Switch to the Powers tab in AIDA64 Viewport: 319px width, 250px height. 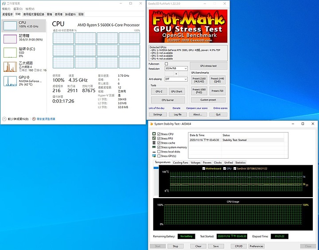point(207,163)
